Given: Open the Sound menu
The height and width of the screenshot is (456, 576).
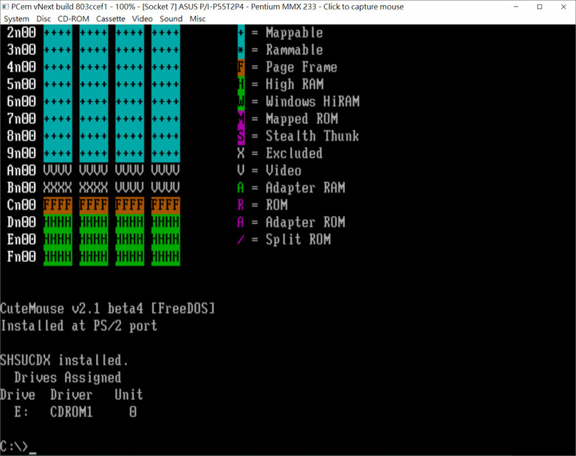Looking at the screenshot, I should pos(171,18).
